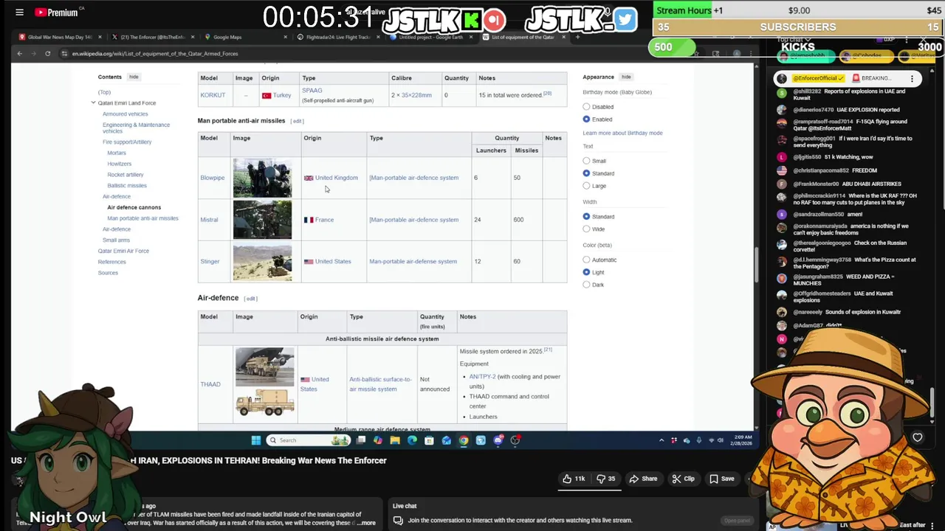
Task: Edit the Air-defence section
Action: coord(251,299)
